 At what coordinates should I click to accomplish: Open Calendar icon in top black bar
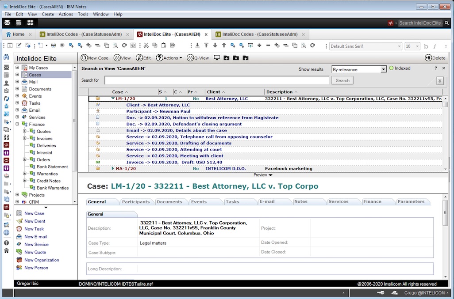click(x=18, y=23)
